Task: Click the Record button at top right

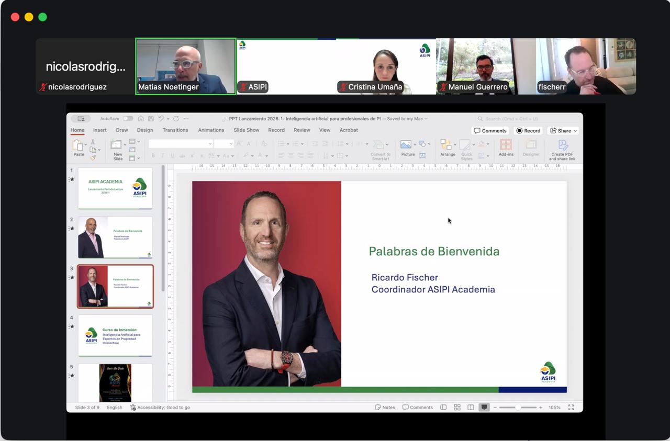Action: (x=528, y=131)
